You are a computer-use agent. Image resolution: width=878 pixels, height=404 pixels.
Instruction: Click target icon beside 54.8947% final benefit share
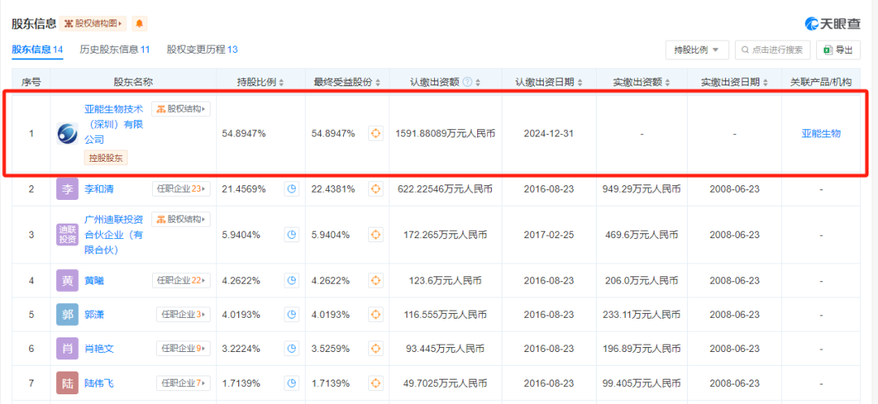coord(375,133)
